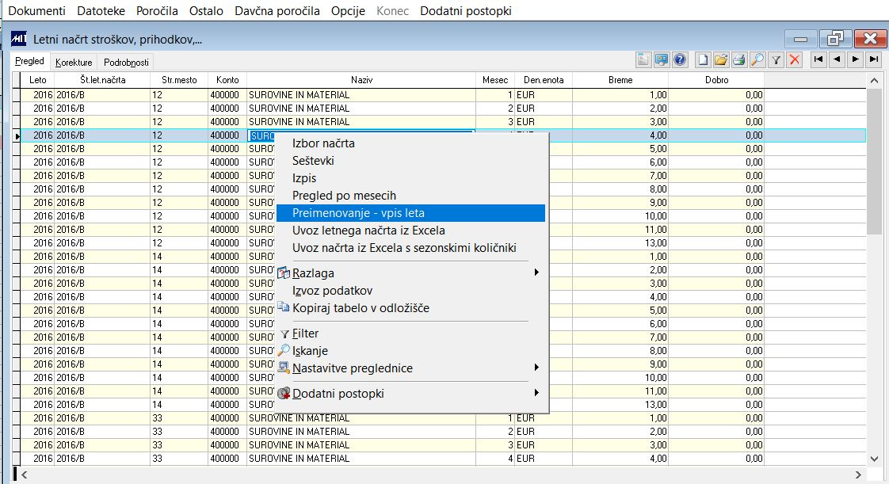This screenshot has height=484, width=889.
Task: Click the new blank document toolbar icon
Action: tap(703, 59)
